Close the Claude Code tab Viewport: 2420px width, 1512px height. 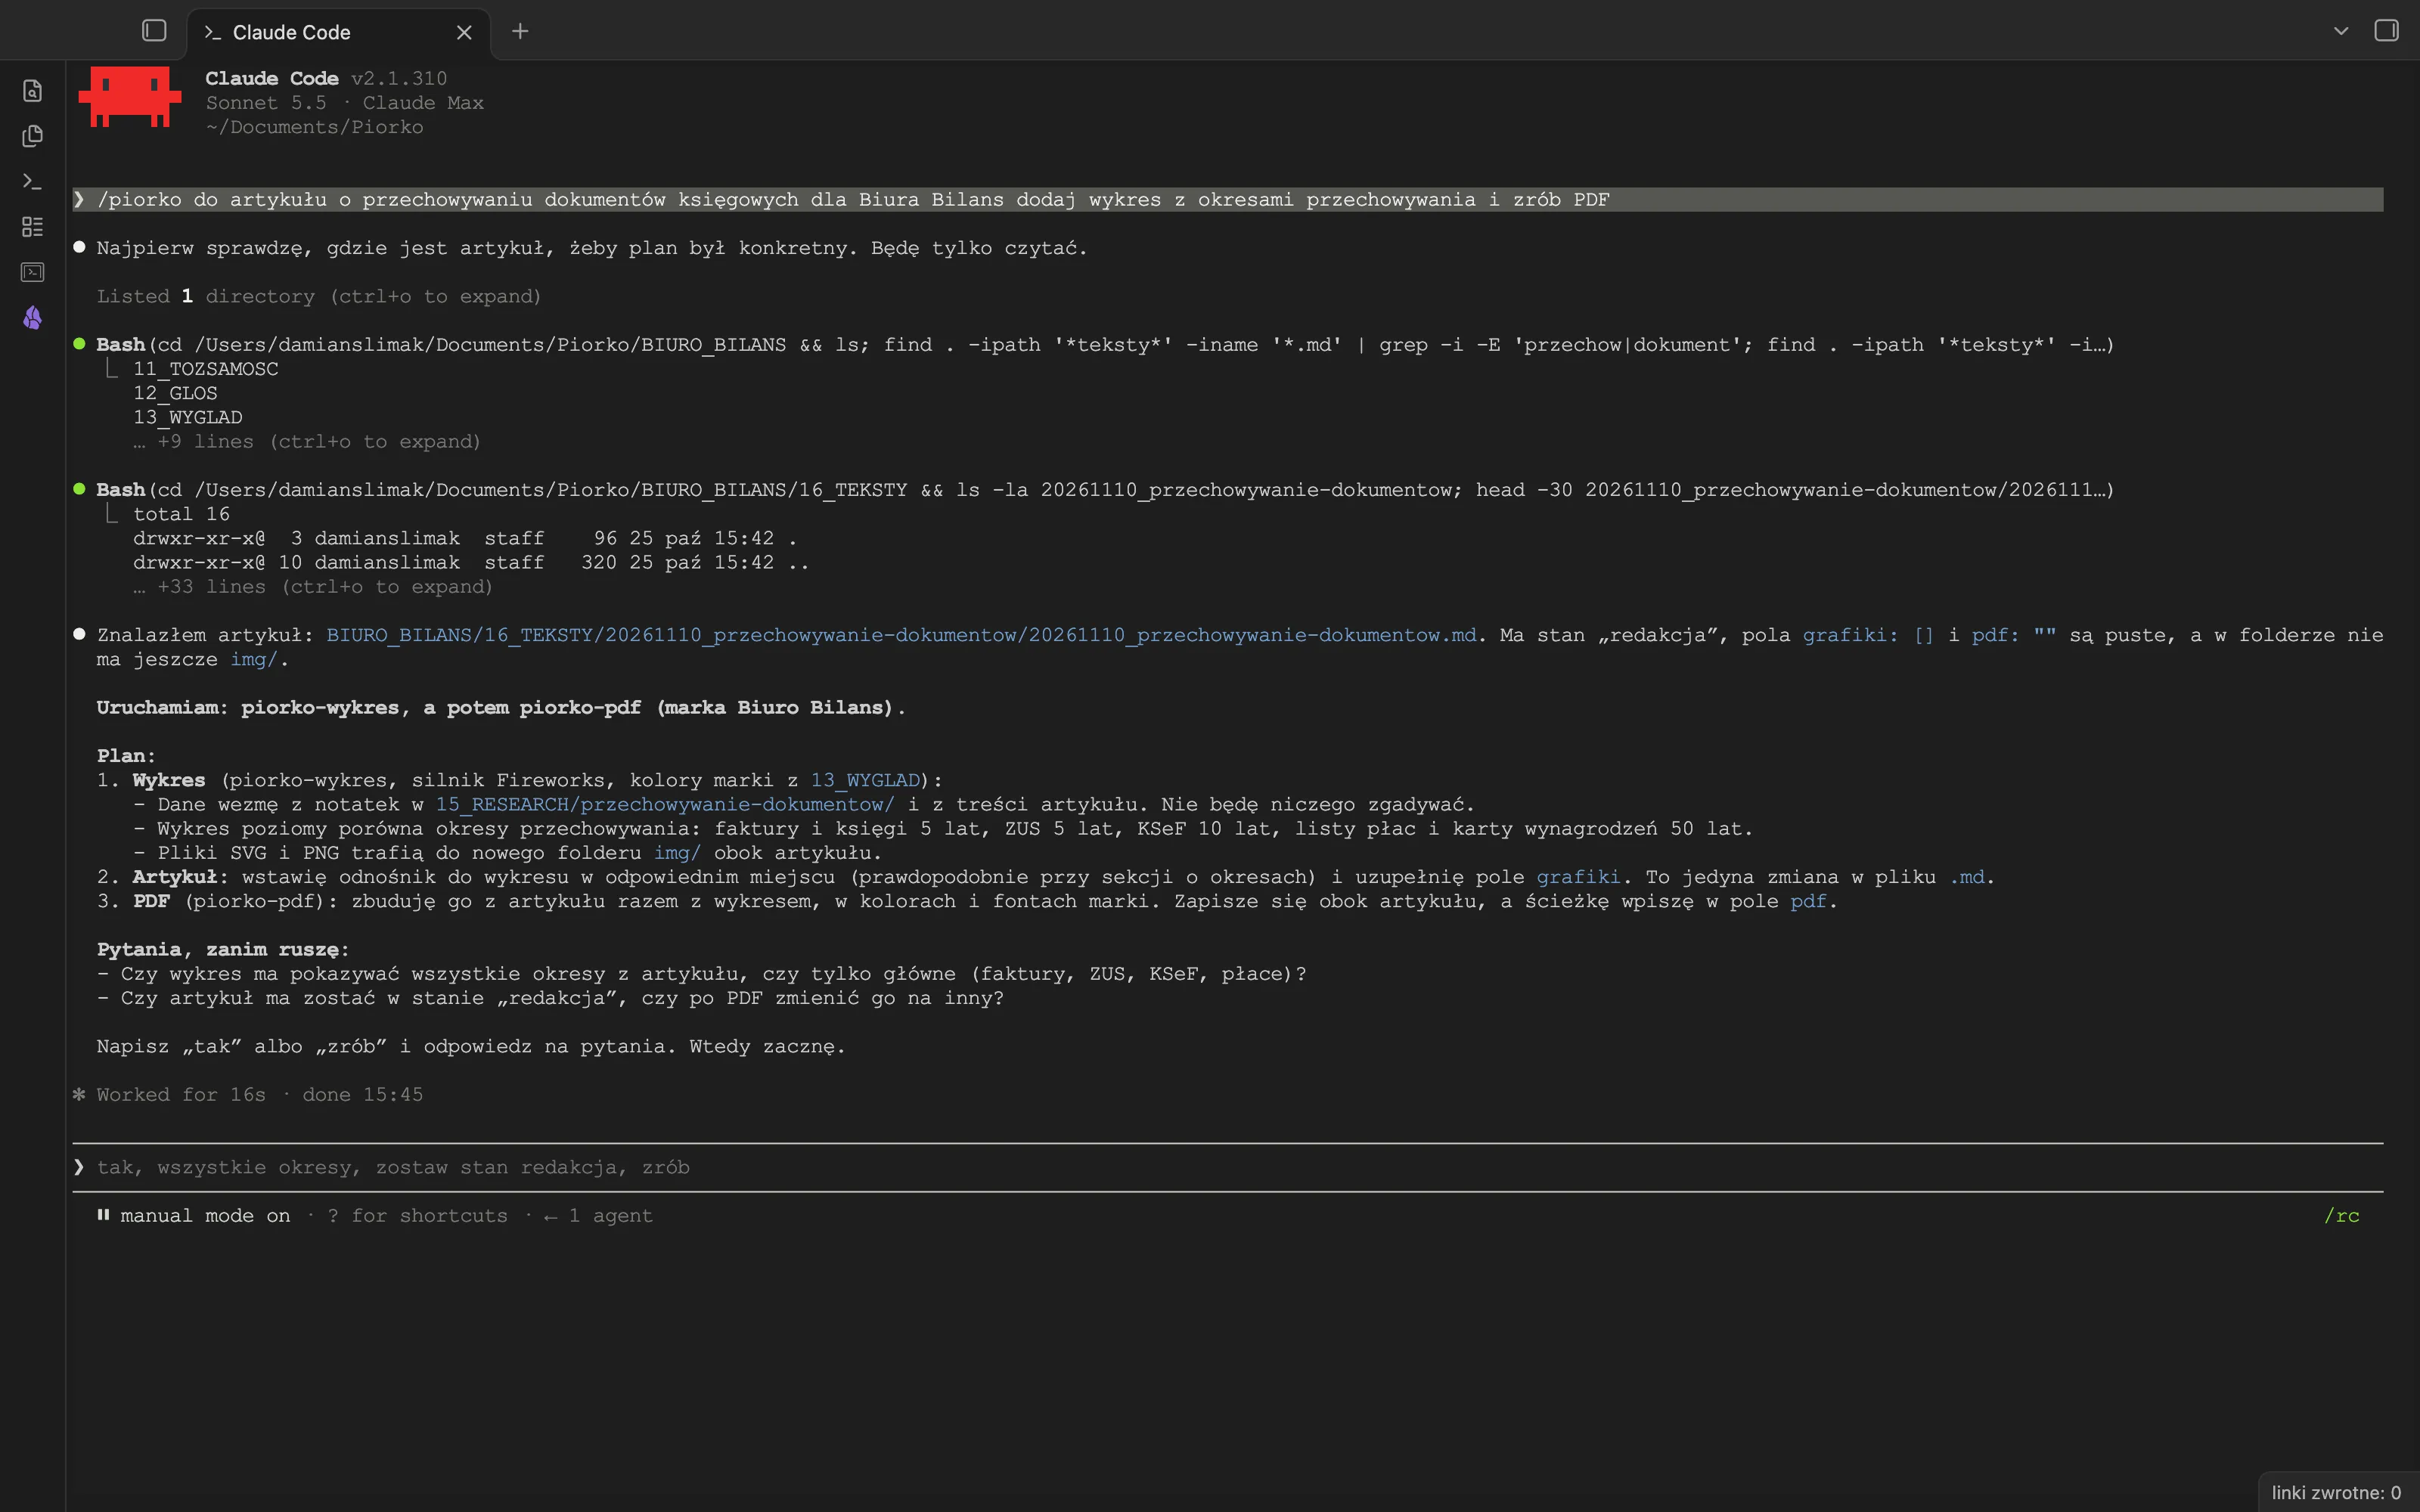(464, 32)
